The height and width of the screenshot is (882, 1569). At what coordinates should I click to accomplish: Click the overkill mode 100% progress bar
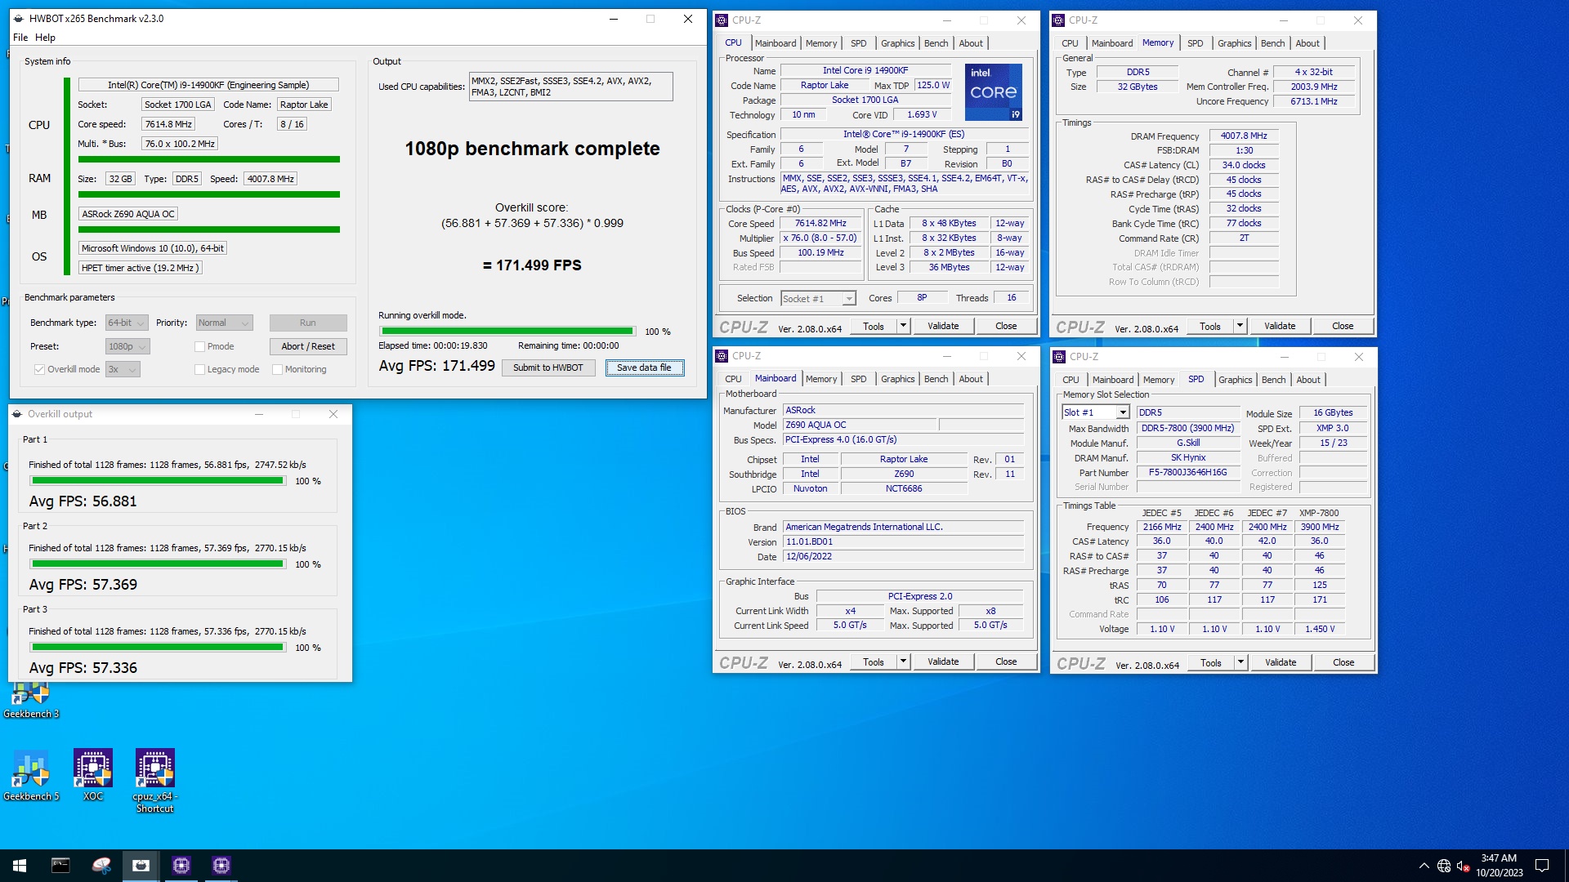[507, 332]
